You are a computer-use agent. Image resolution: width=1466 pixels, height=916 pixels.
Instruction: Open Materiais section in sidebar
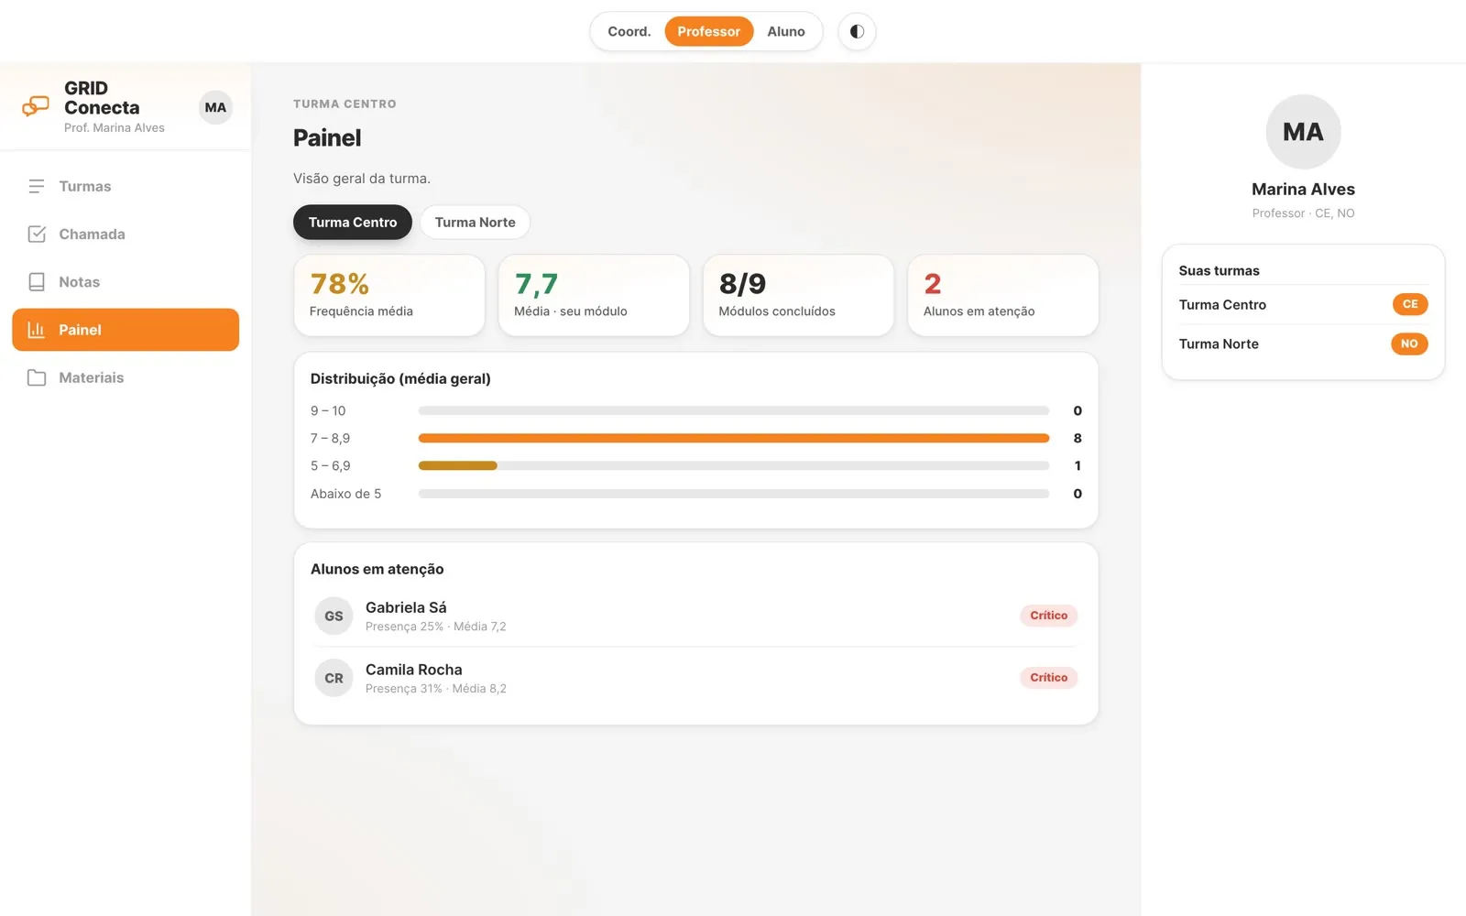[x=126, y=377]
